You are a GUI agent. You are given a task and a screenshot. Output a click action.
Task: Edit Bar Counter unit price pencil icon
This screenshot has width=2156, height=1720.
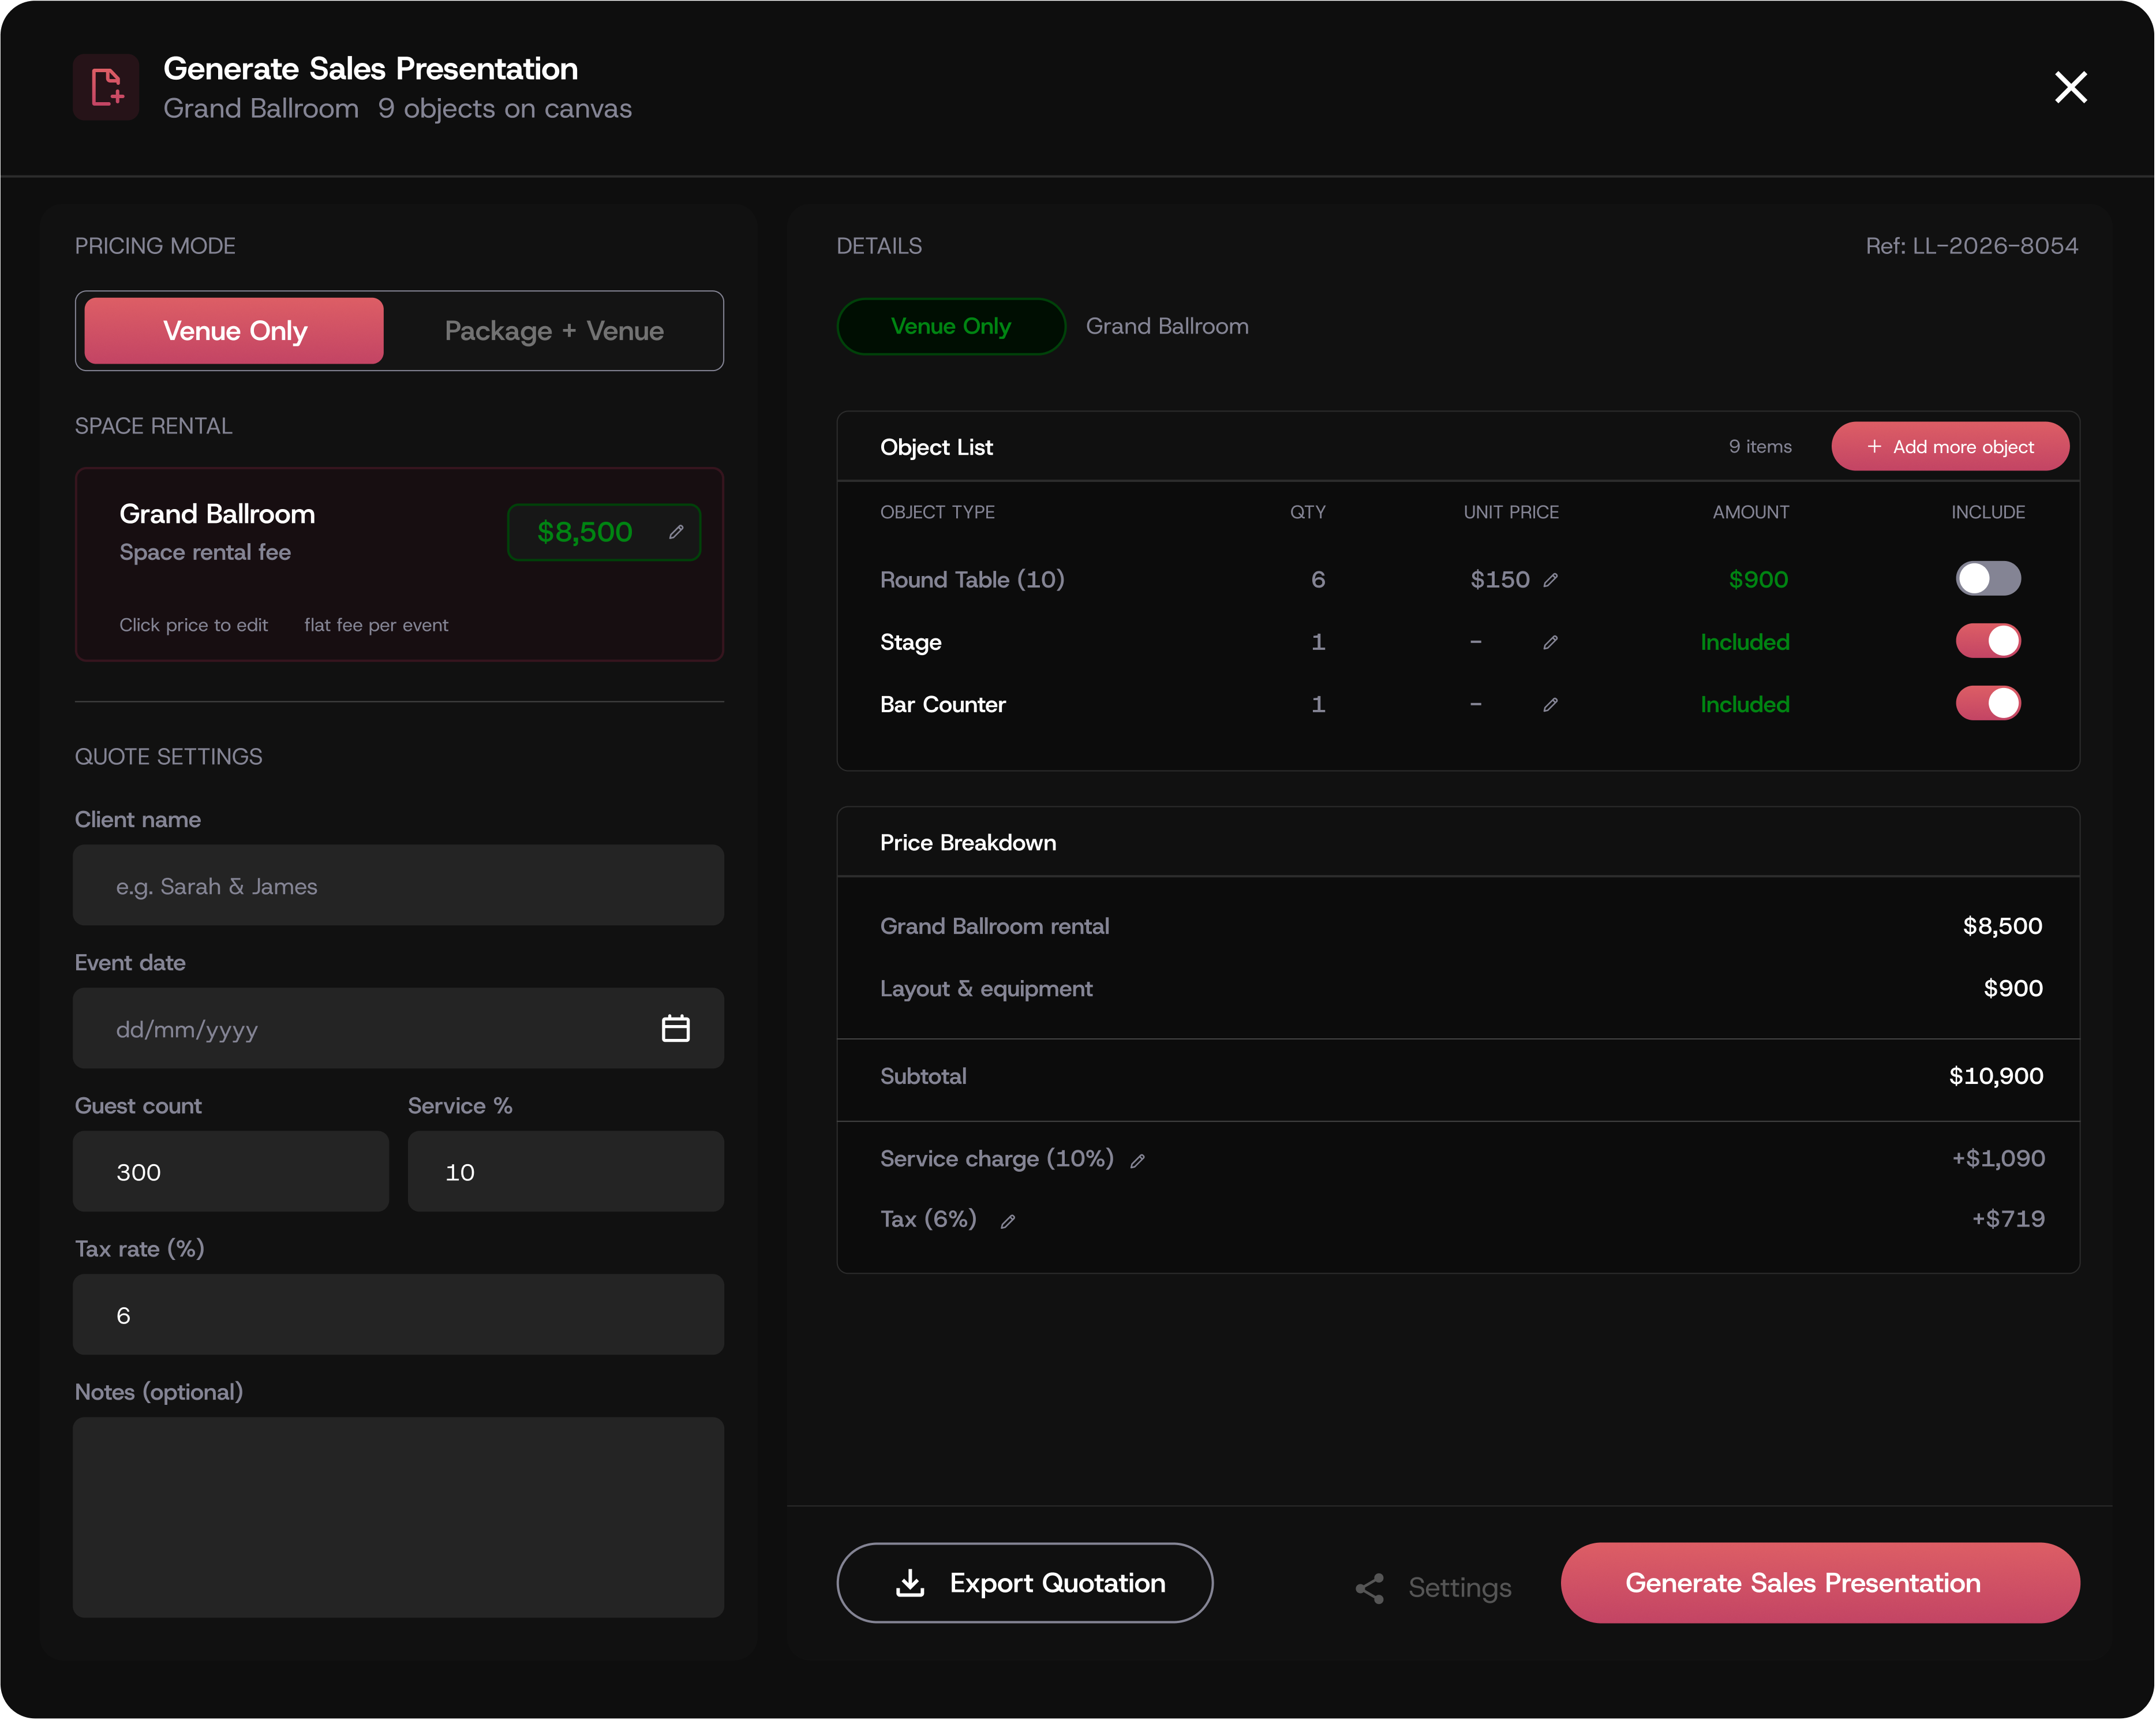(x=1550, y=705)
